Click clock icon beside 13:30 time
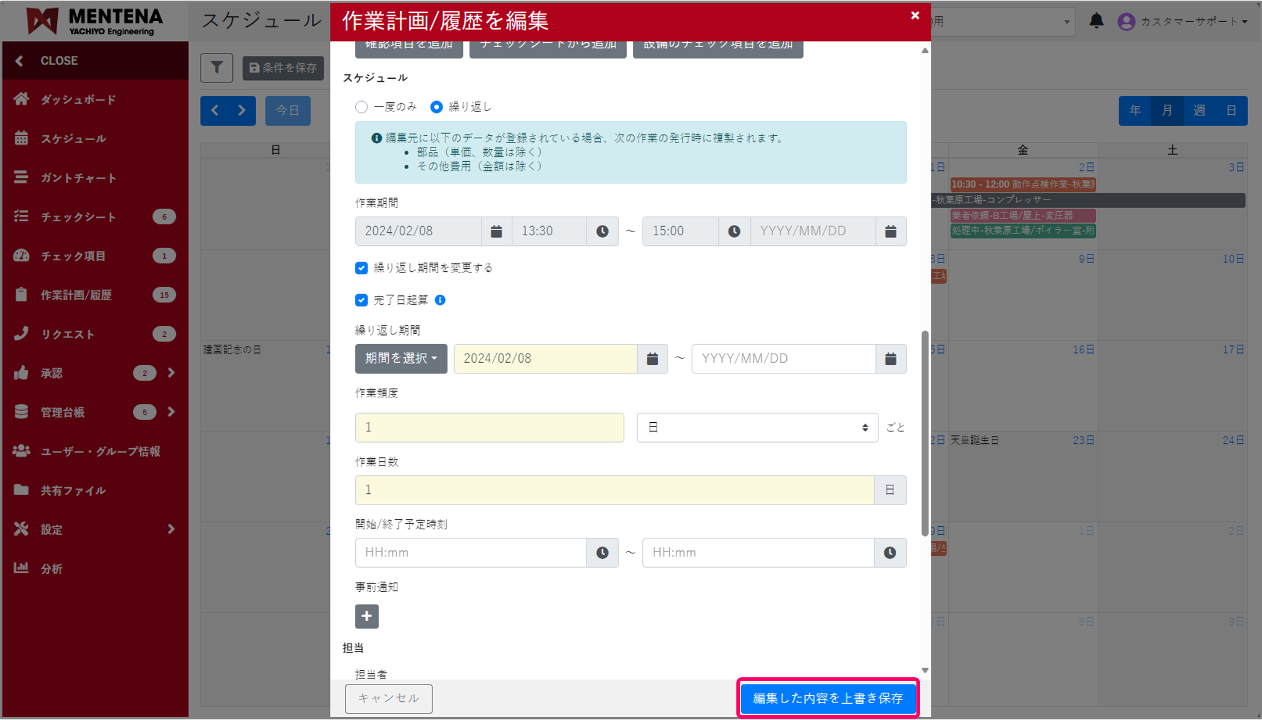Screen dimensions: 1262x720 (602, 232)
